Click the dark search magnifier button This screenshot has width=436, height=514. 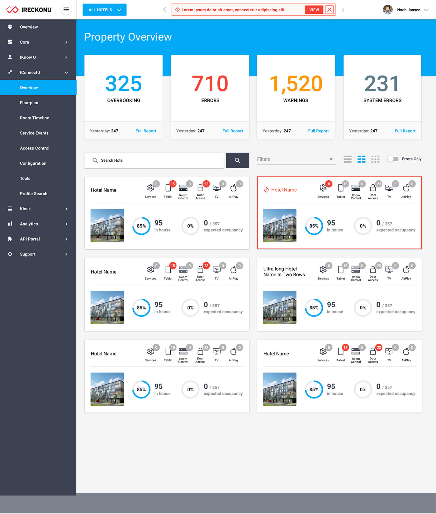click(237, 160)
